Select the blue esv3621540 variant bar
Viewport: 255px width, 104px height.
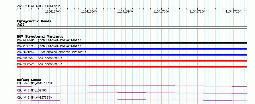click(x=132, y=55)
